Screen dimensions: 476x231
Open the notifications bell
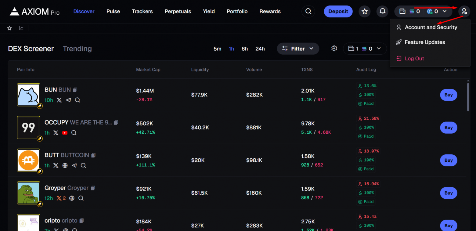382,11
